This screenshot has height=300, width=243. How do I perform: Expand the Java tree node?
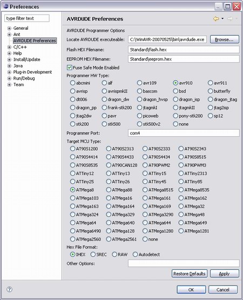pos(9,66)
